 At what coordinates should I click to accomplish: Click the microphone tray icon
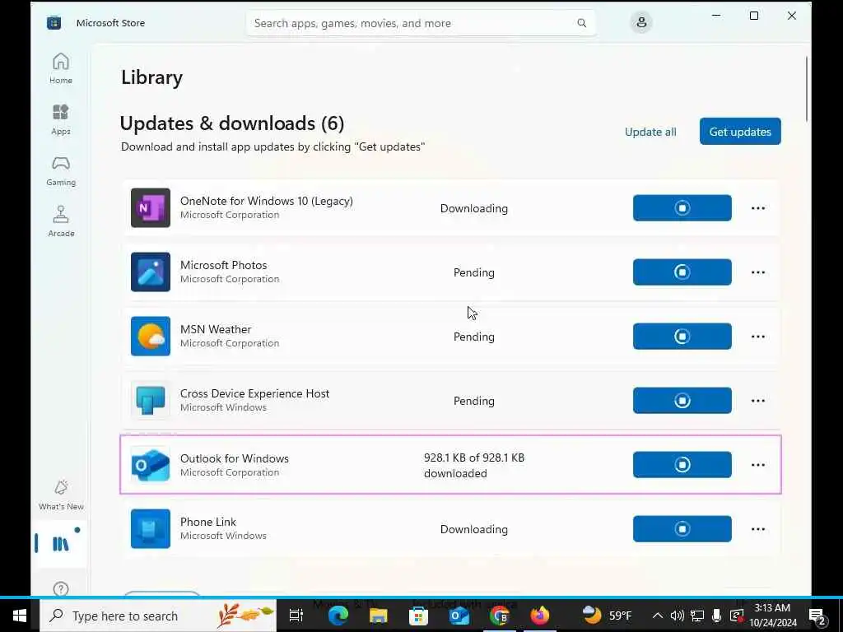[716, 616]
